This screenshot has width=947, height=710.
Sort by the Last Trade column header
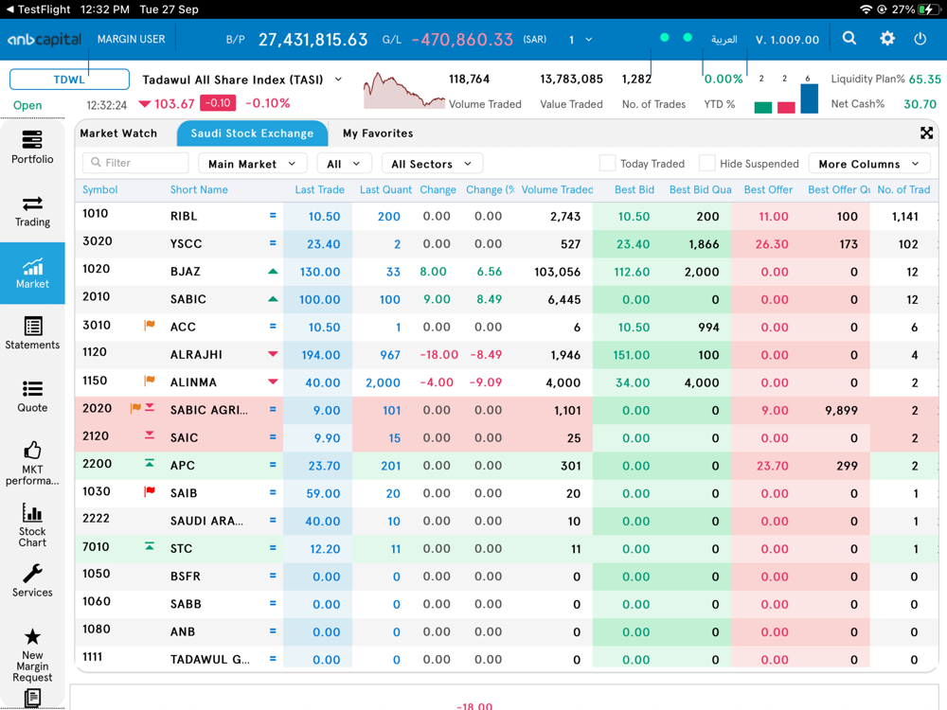[x=319, y=189]
